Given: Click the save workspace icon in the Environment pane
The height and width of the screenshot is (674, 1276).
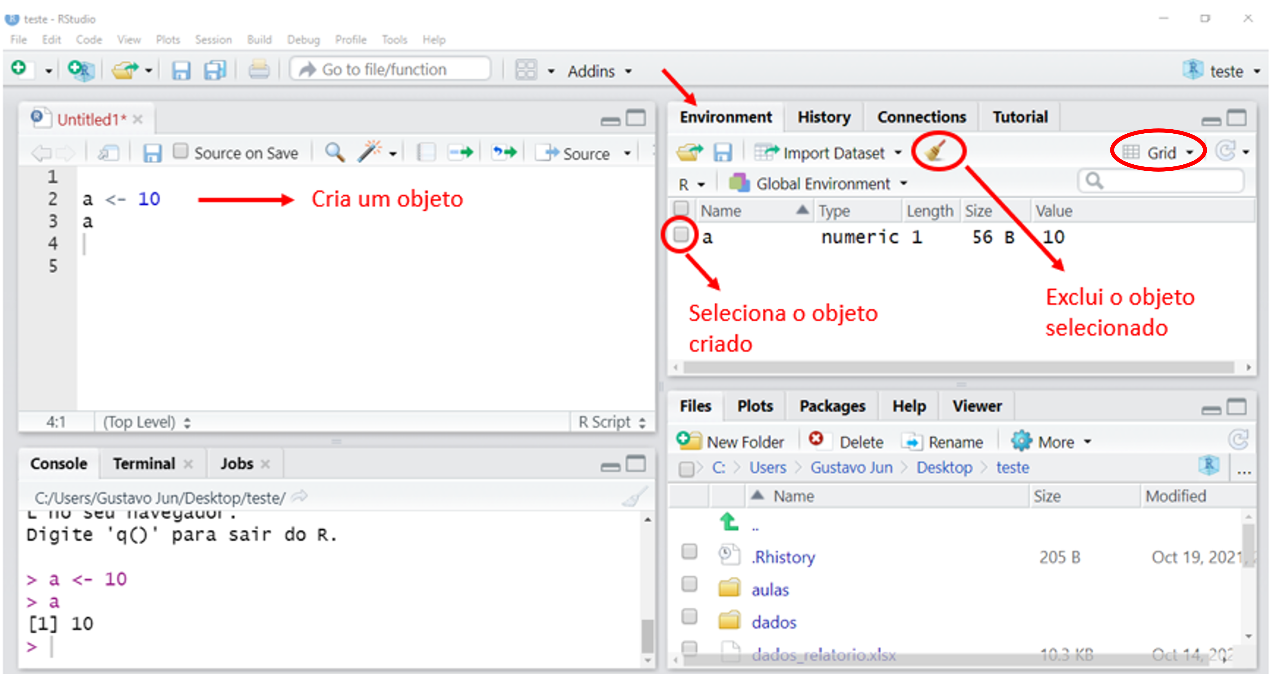Looking at the screenshot, I should (x=722, y=152).
